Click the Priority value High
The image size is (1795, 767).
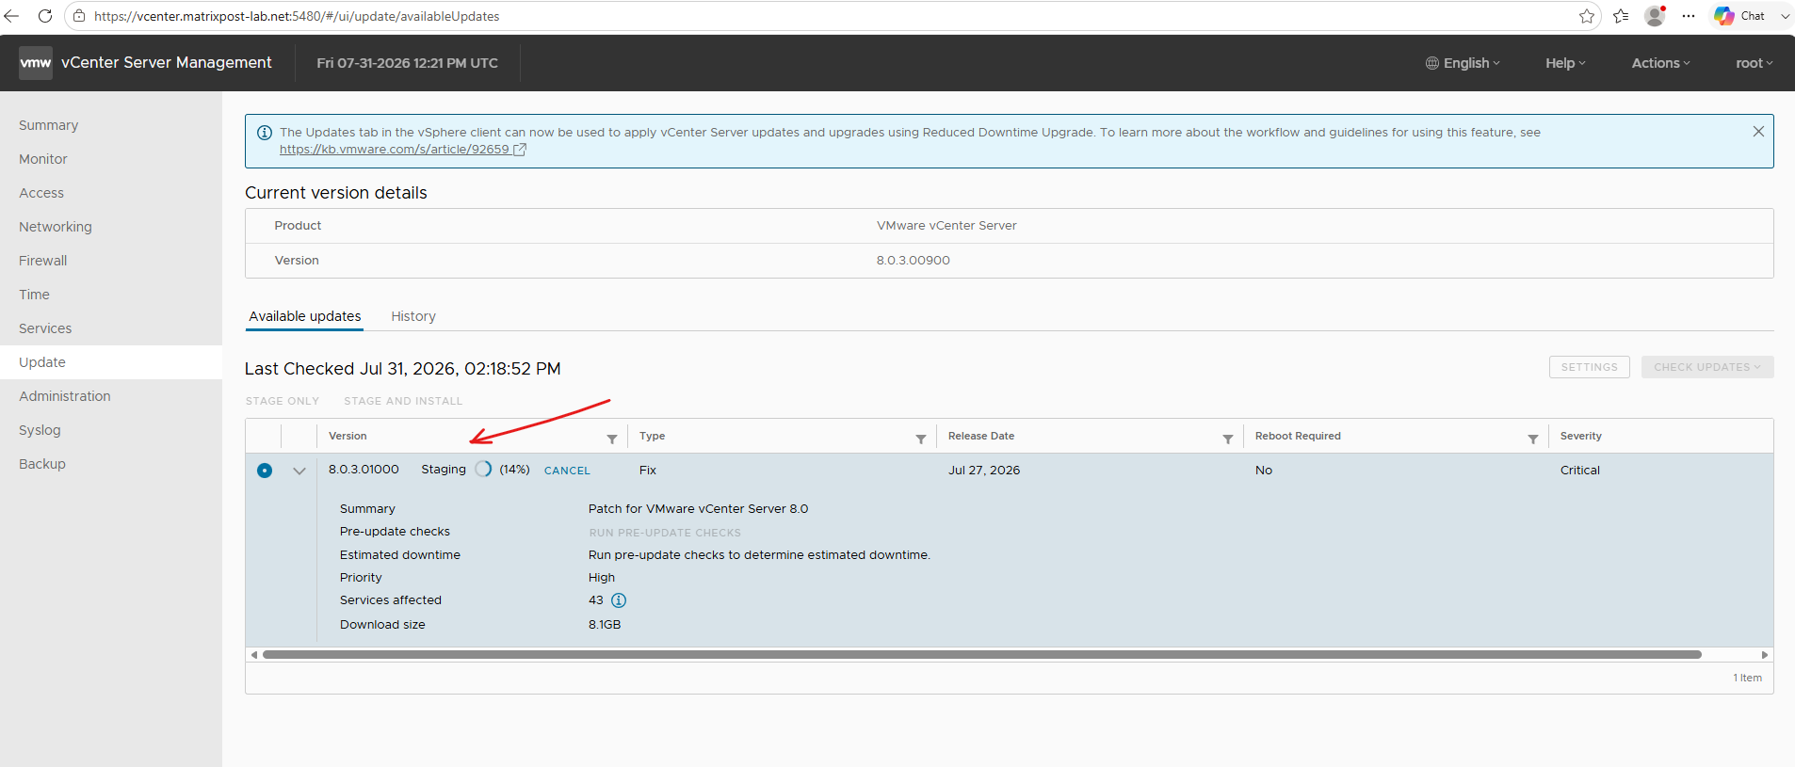(x=602, y=578)
